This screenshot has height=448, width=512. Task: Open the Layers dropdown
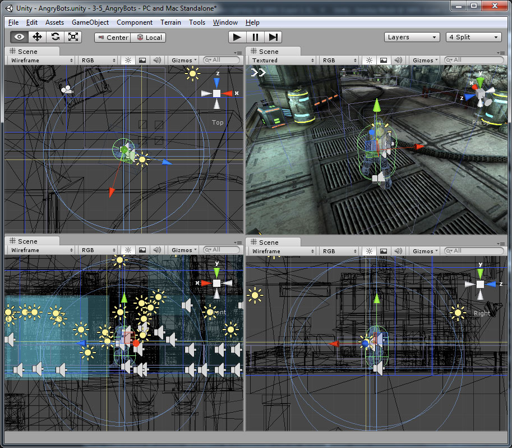412,37
